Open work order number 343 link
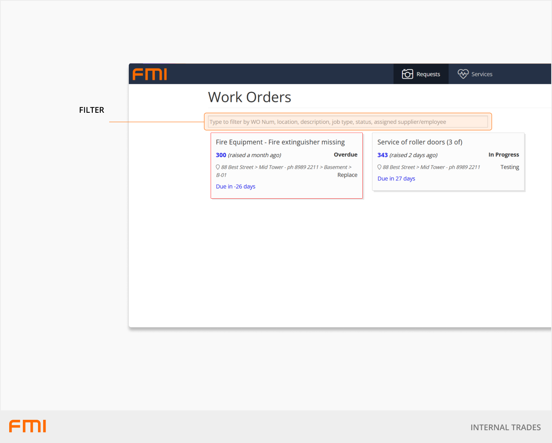The width and height of the screenshot is (552, 443). (x=382, y=155)
